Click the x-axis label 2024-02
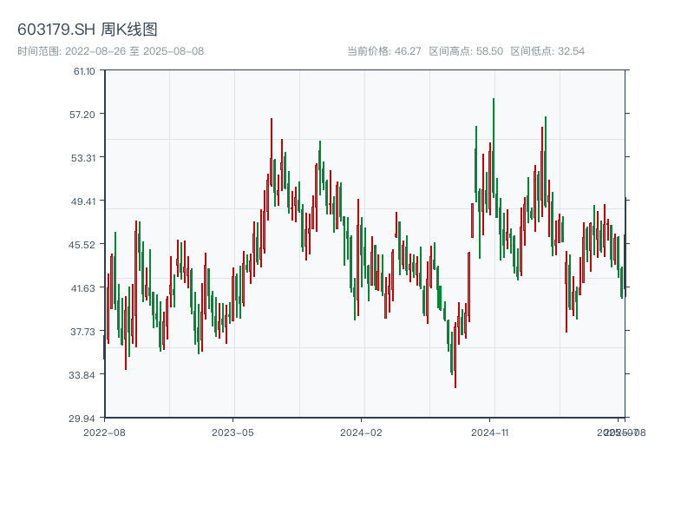The width and height of the screenshot is (694, 521). tap(361, 432)
